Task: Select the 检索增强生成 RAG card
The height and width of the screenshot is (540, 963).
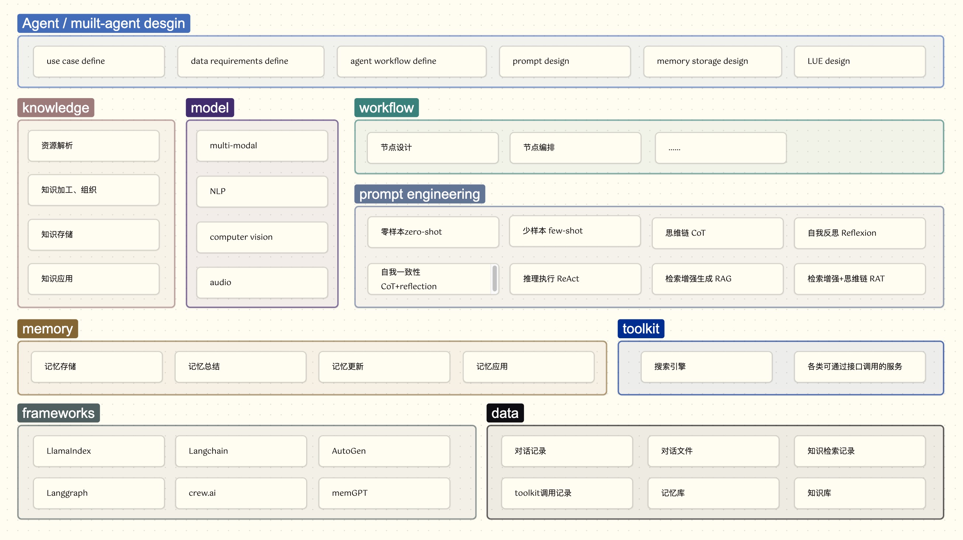Action: click(x=717, y=279)
